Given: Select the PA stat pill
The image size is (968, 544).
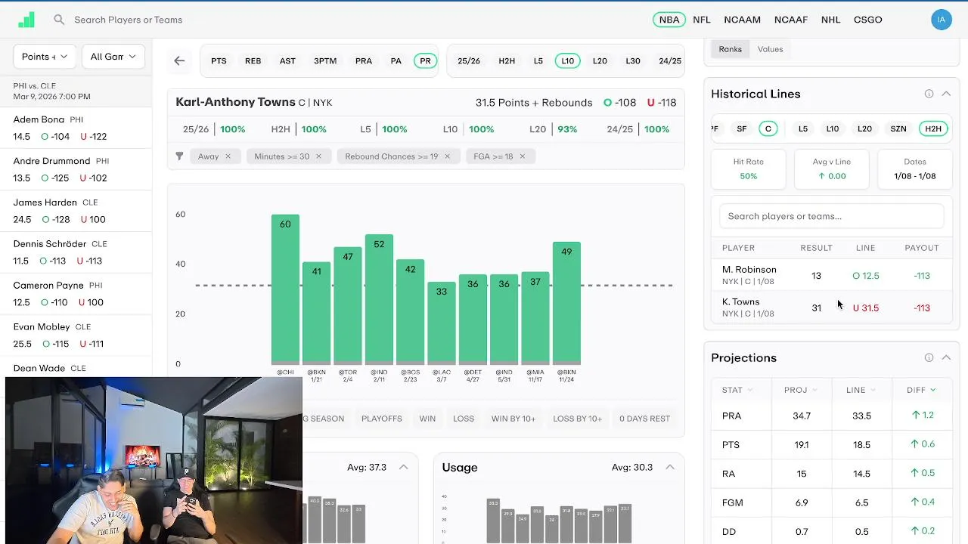Looking at the screenshot, I should (396, 61).
